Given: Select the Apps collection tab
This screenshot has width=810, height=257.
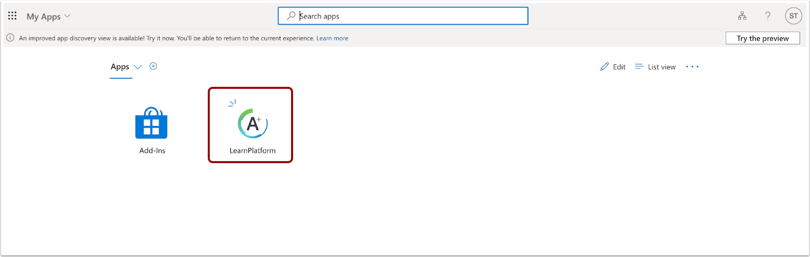Looking at the screenshot, I should tap(120, 67).
